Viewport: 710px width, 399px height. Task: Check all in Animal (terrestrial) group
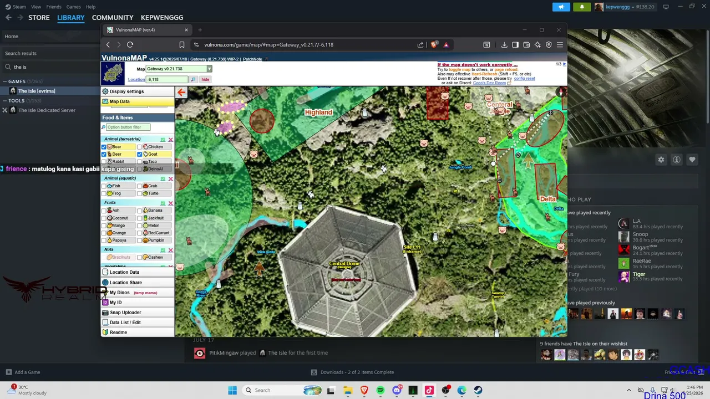coord(163,139)
